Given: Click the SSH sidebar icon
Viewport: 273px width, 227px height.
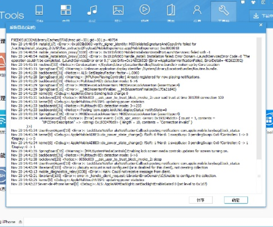Looking at the screenshot, I should coord(2,175).
